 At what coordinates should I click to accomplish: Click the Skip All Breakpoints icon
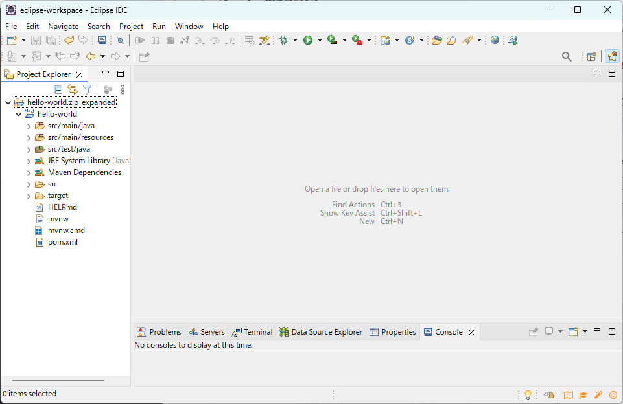(120, 40)
